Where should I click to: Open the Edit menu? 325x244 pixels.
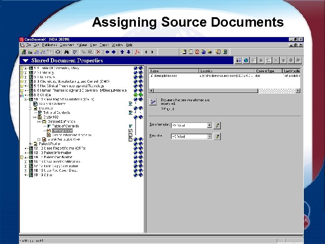coord(37,45)
